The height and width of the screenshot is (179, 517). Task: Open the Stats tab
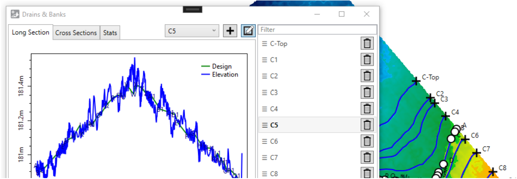110,33
